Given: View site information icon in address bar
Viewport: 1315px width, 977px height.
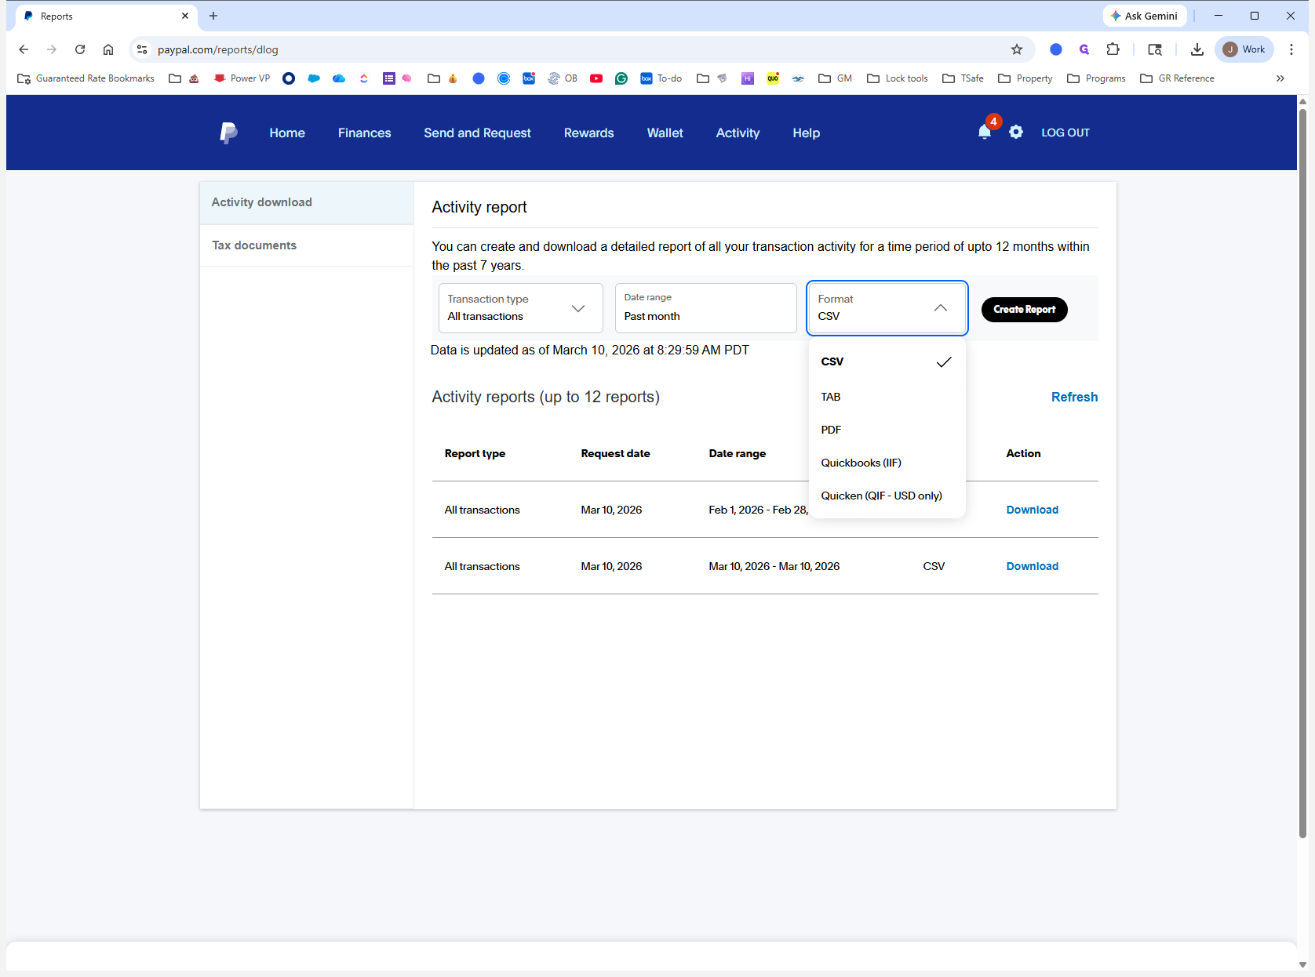Looking at the screenshot, I should (x=142, y=49).
